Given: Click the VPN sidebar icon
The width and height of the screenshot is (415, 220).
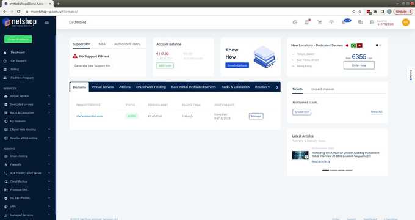Looking at the screenshot, I should (x=6, y=207).
